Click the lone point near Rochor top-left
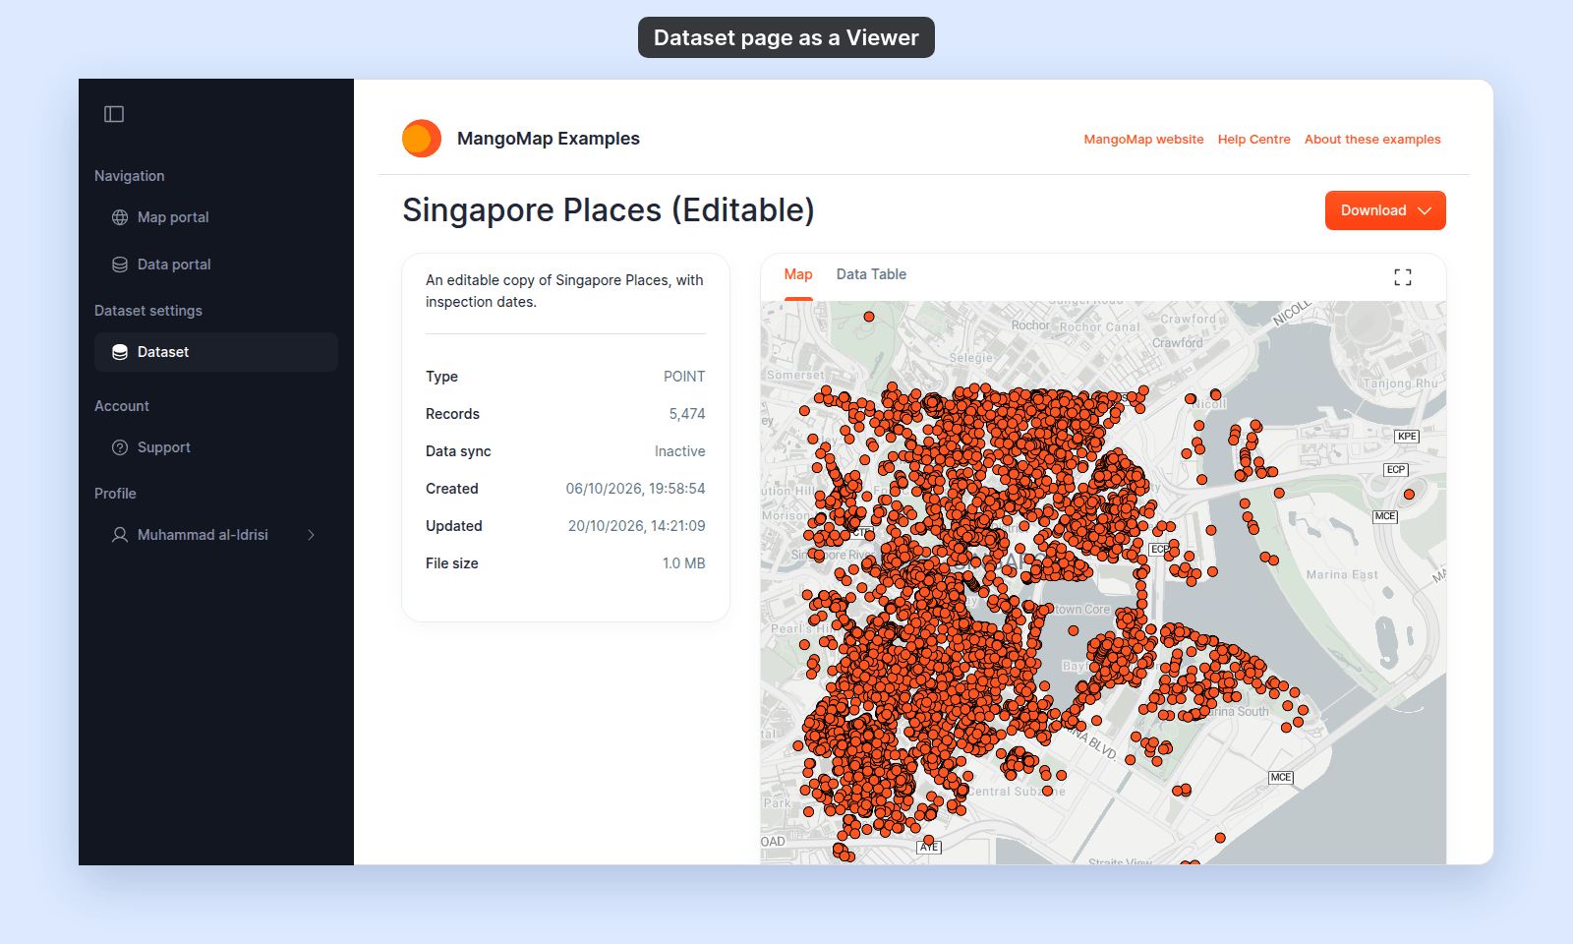The image size is (1573, 944). (x=869, y=317)
